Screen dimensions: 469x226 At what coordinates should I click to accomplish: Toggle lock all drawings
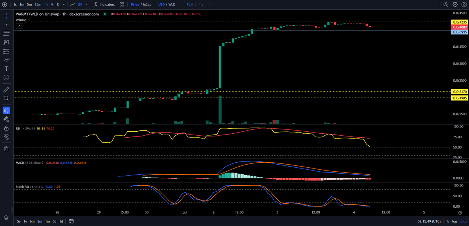6,128
